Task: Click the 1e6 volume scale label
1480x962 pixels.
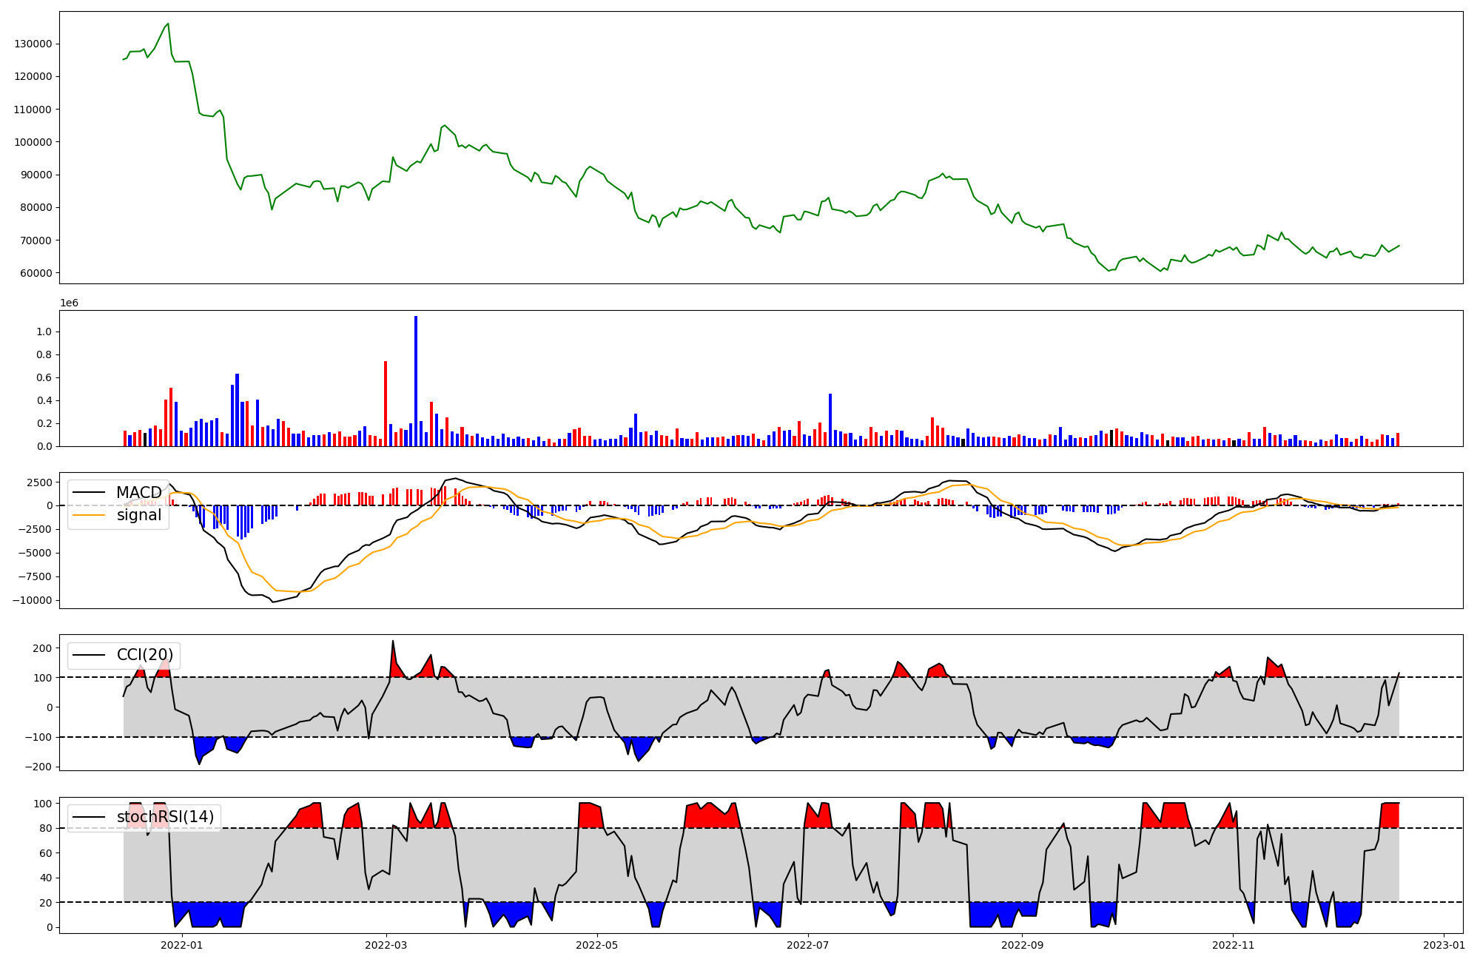Action: 69,303
